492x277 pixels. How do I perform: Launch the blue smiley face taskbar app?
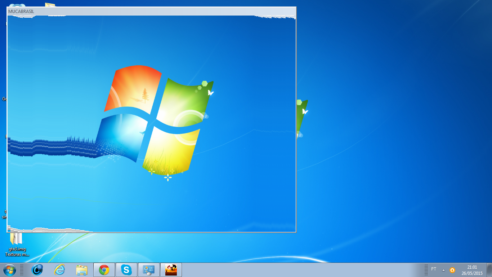(x=37, y=269)
